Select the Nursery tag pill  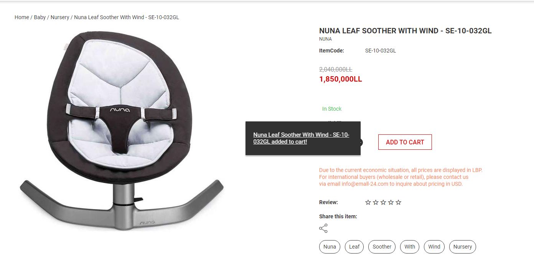[x=463, y=247]
